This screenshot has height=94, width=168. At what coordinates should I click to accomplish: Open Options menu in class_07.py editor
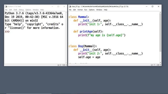pyautogui.click(x=92, y=10)
